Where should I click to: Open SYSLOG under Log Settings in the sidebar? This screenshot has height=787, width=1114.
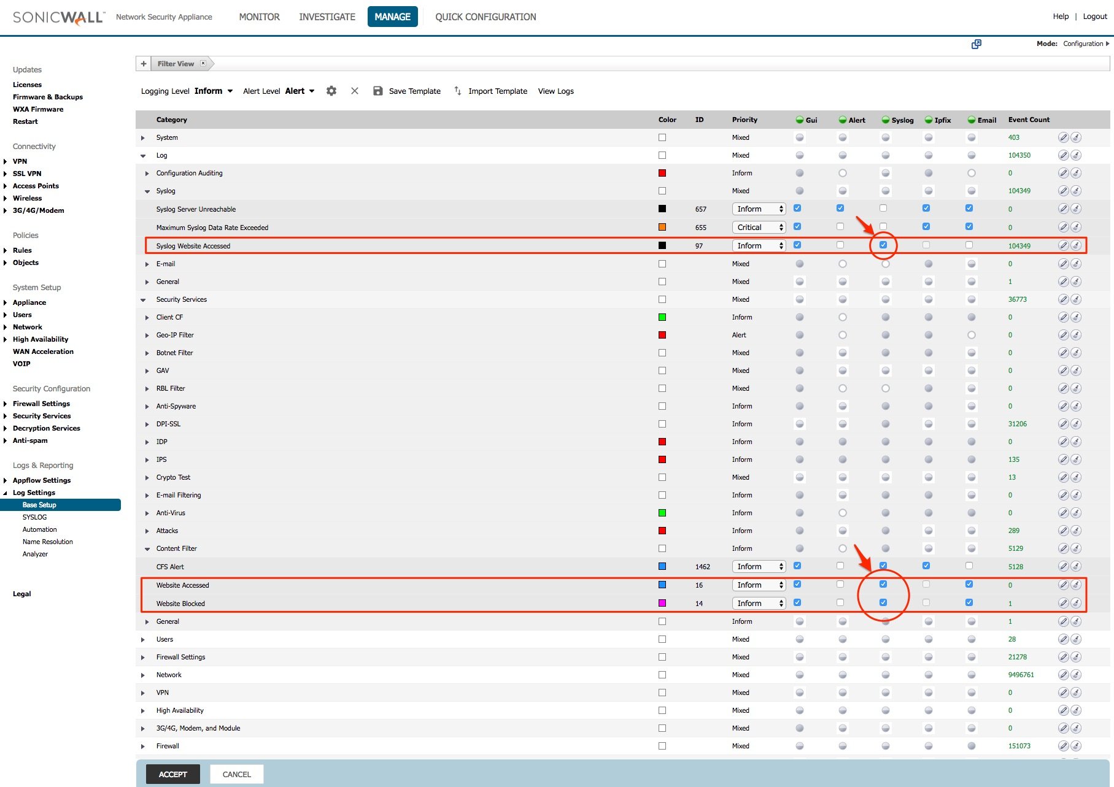(34, 517)
